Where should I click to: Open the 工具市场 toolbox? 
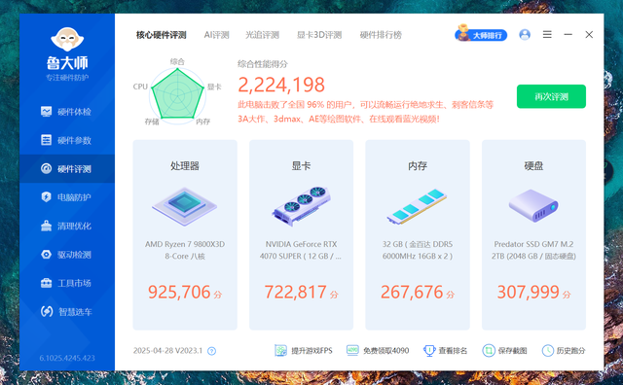pyautogui.click(x=67, y=283)
